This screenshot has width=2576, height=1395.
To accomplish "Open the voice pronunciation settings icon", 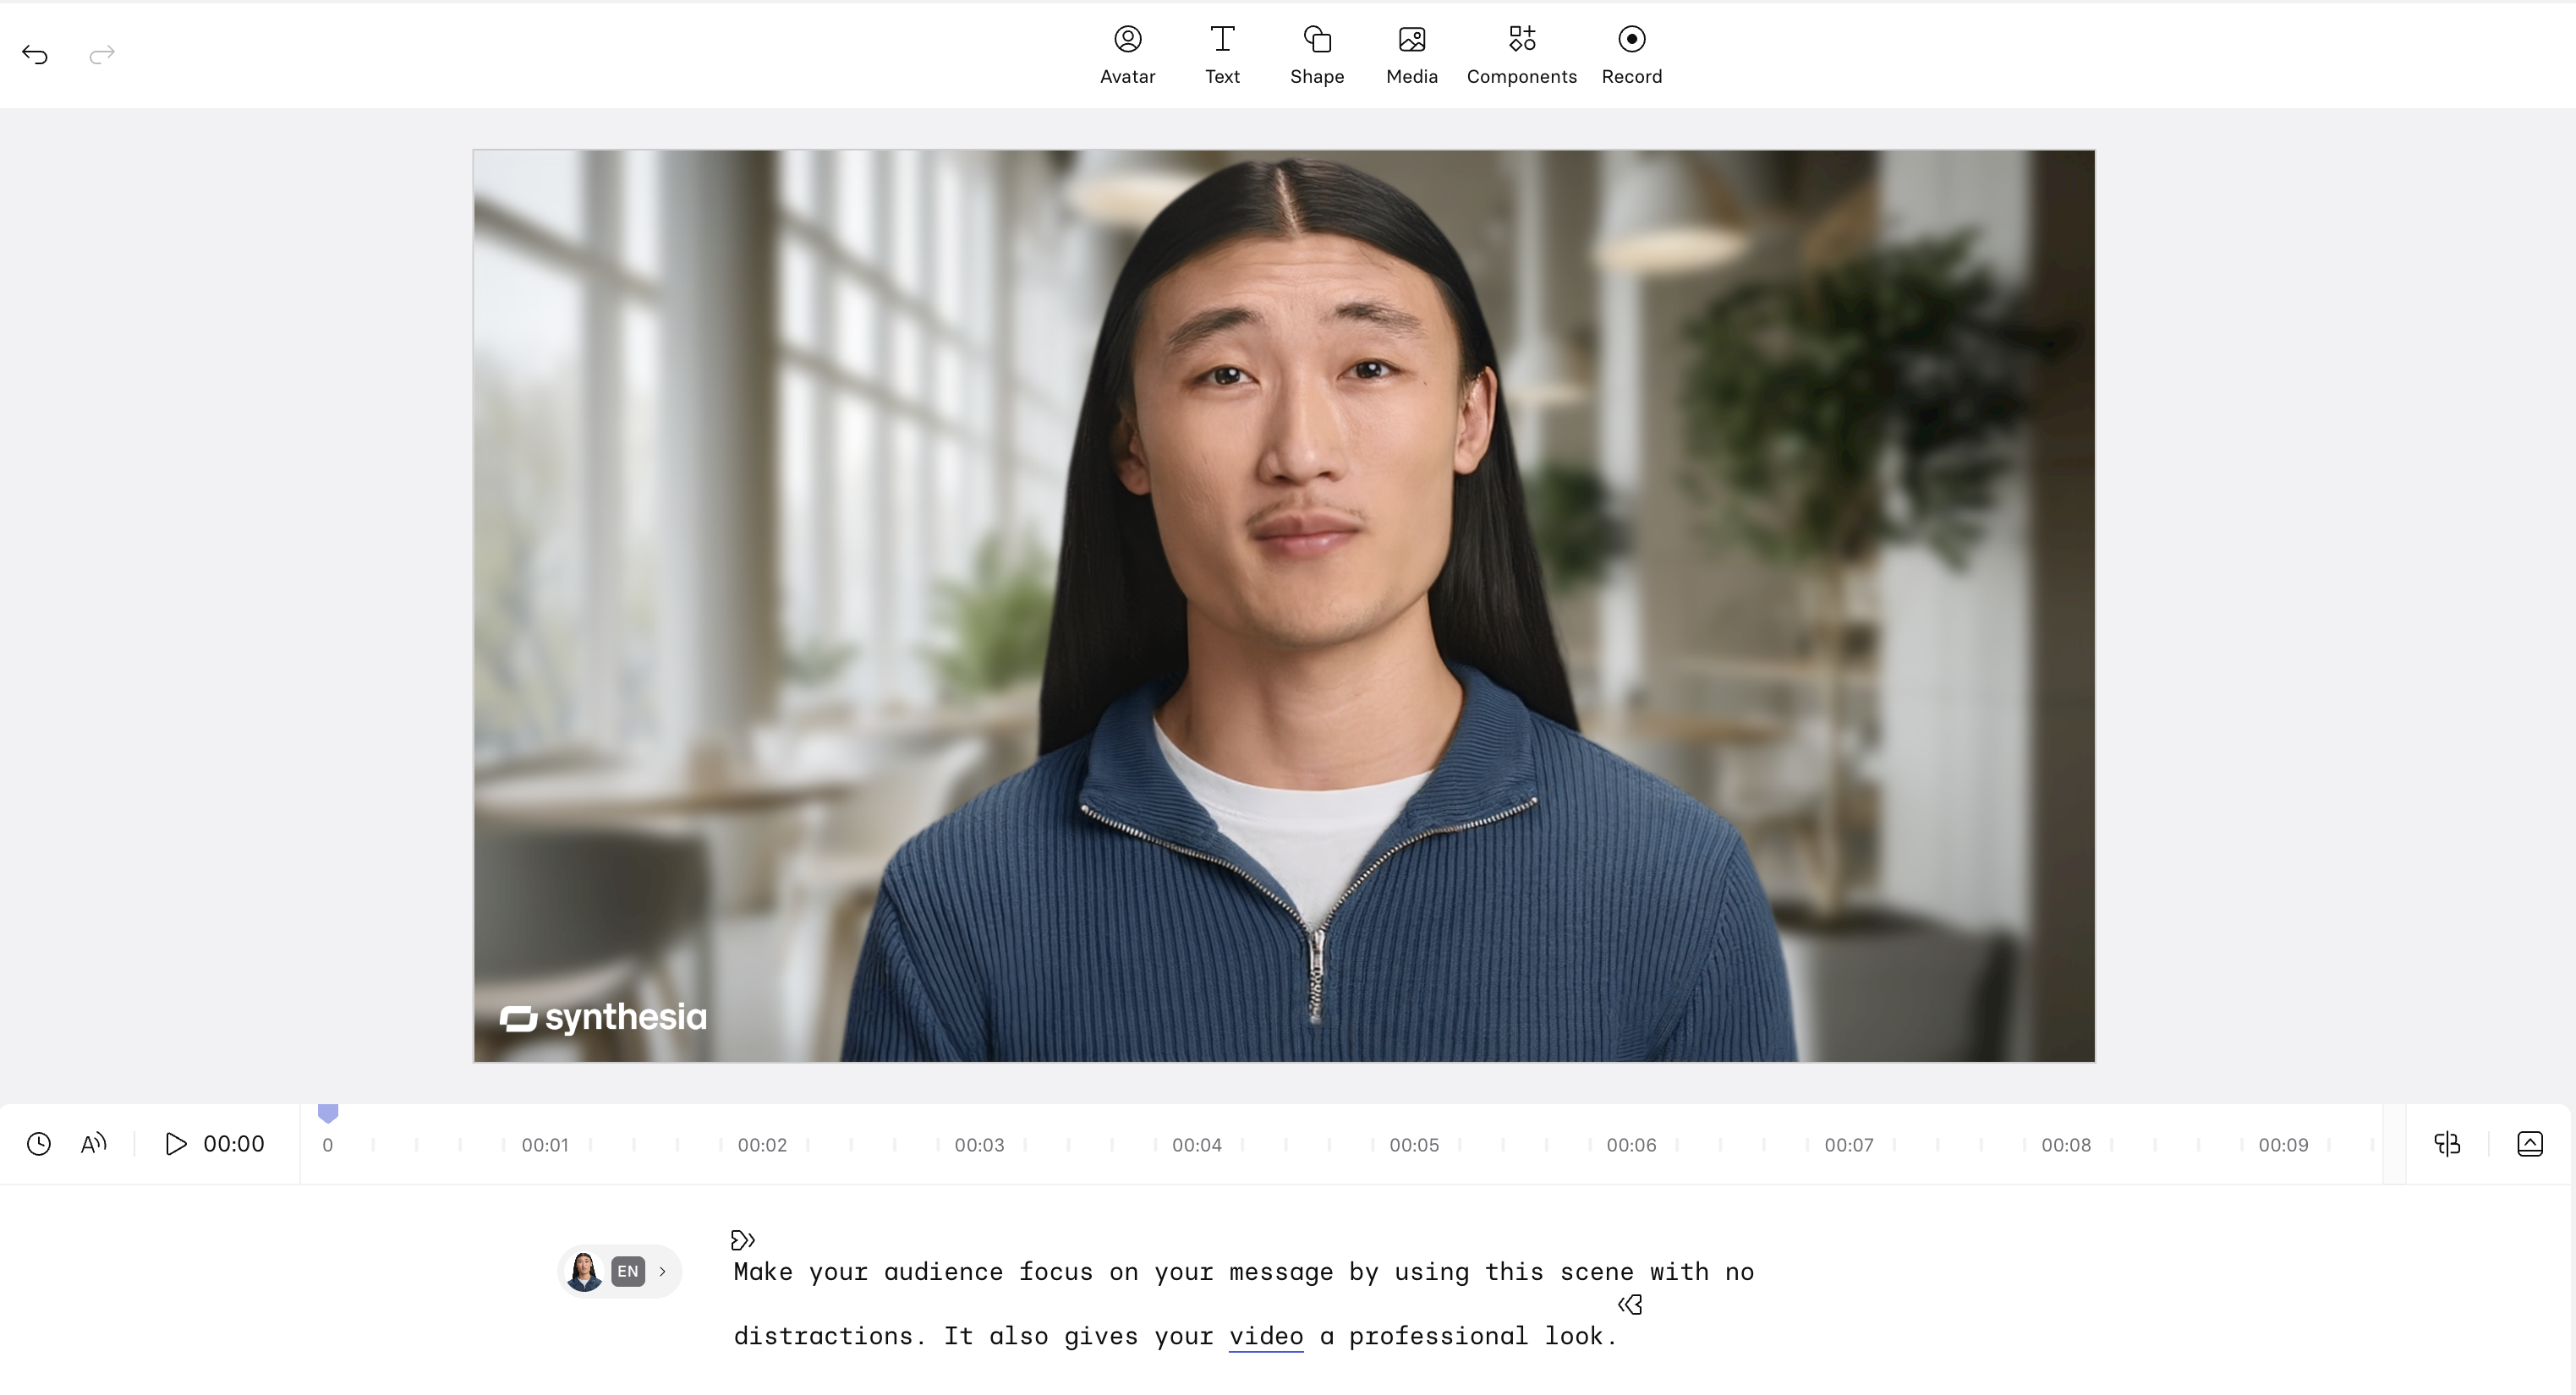I will [93, 1144].
